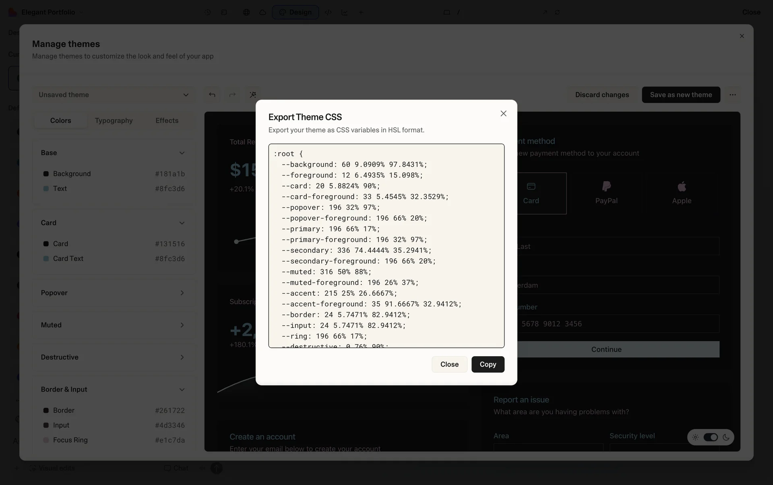
Task: Click the sun light-mode icon
Action: pyautogui.click(x=695, y=437)
